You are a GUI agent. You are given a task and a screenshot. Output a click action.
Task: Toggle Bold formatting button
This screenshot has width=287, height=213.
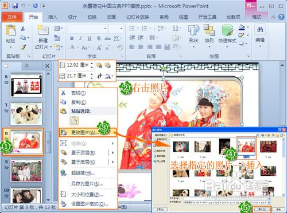[x=72, y=38]
